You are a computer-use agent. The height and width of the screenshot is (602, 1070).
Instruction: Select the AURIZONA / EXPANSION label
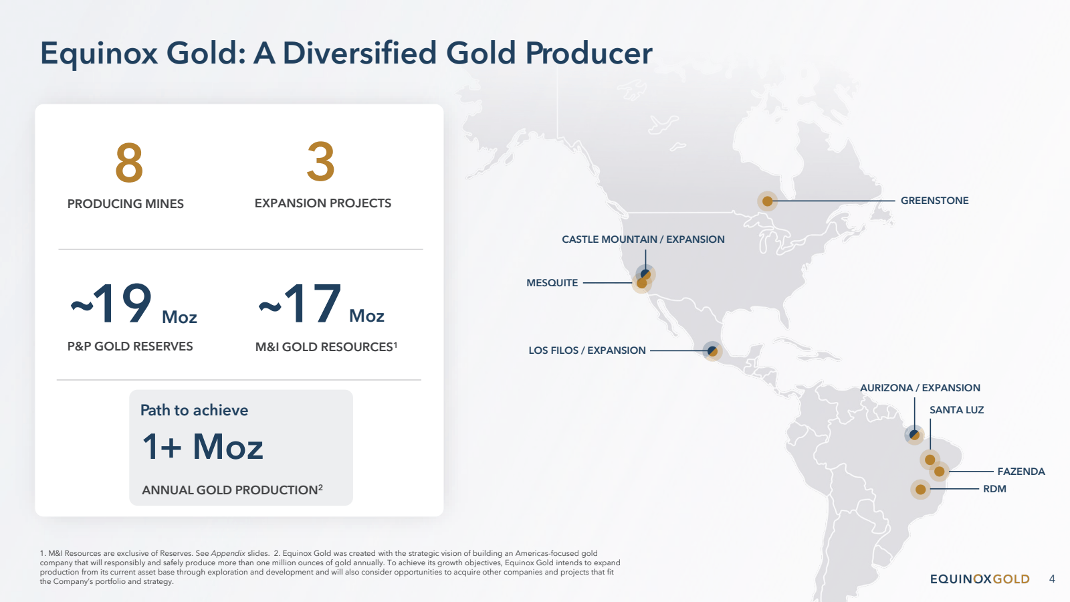pyautogui.click(x=920, y=388)
